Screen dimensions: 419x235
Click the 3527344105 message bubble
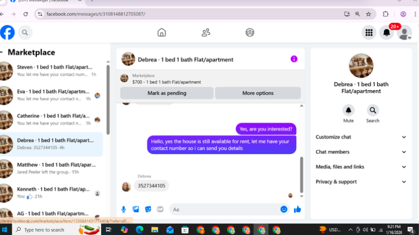[152, 186]
